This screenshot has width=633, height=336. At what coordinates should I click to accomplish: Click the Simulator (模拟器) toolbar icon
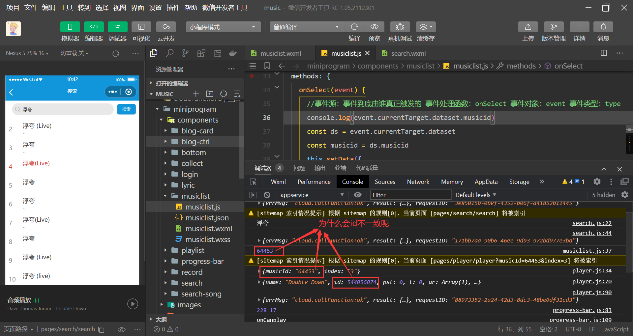(70, 27)
